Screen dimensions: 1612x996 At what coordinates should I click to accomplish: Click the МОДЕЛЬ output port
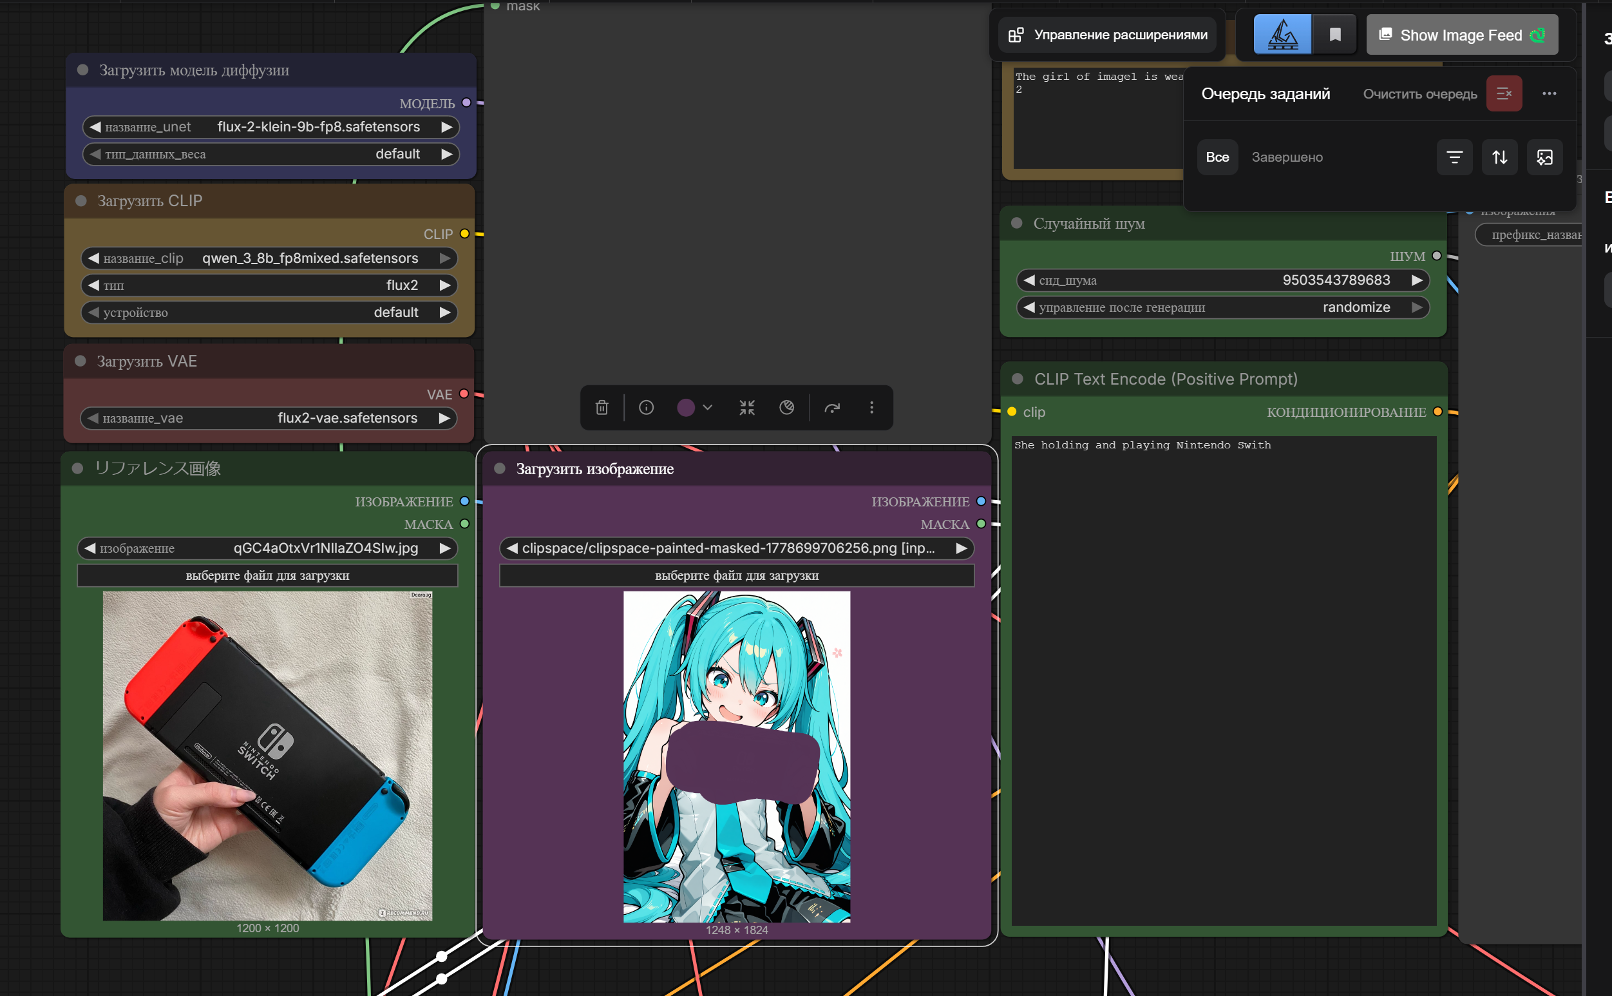click(x=467, y=103)
